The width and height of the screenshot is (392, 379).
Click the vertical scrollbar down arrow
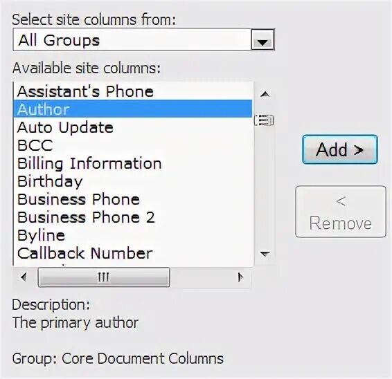tap(265, 254)
